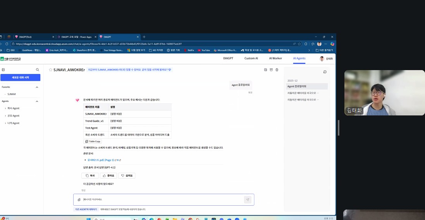Viewport: 425px width, 220px height.
Task: Click the 2025-12 history date label
Action: click(x=293, y=81)
